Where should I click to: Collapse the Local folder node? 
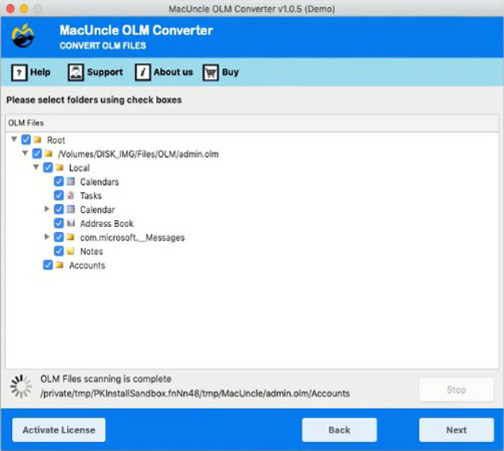[36, 167]
